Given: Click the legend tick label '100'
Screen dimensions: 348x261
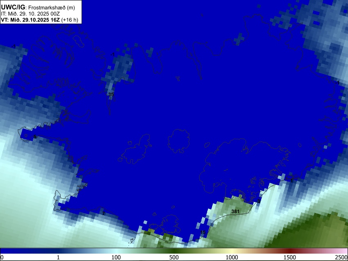Looking at the screenshot, I should (x=116, y=257).
